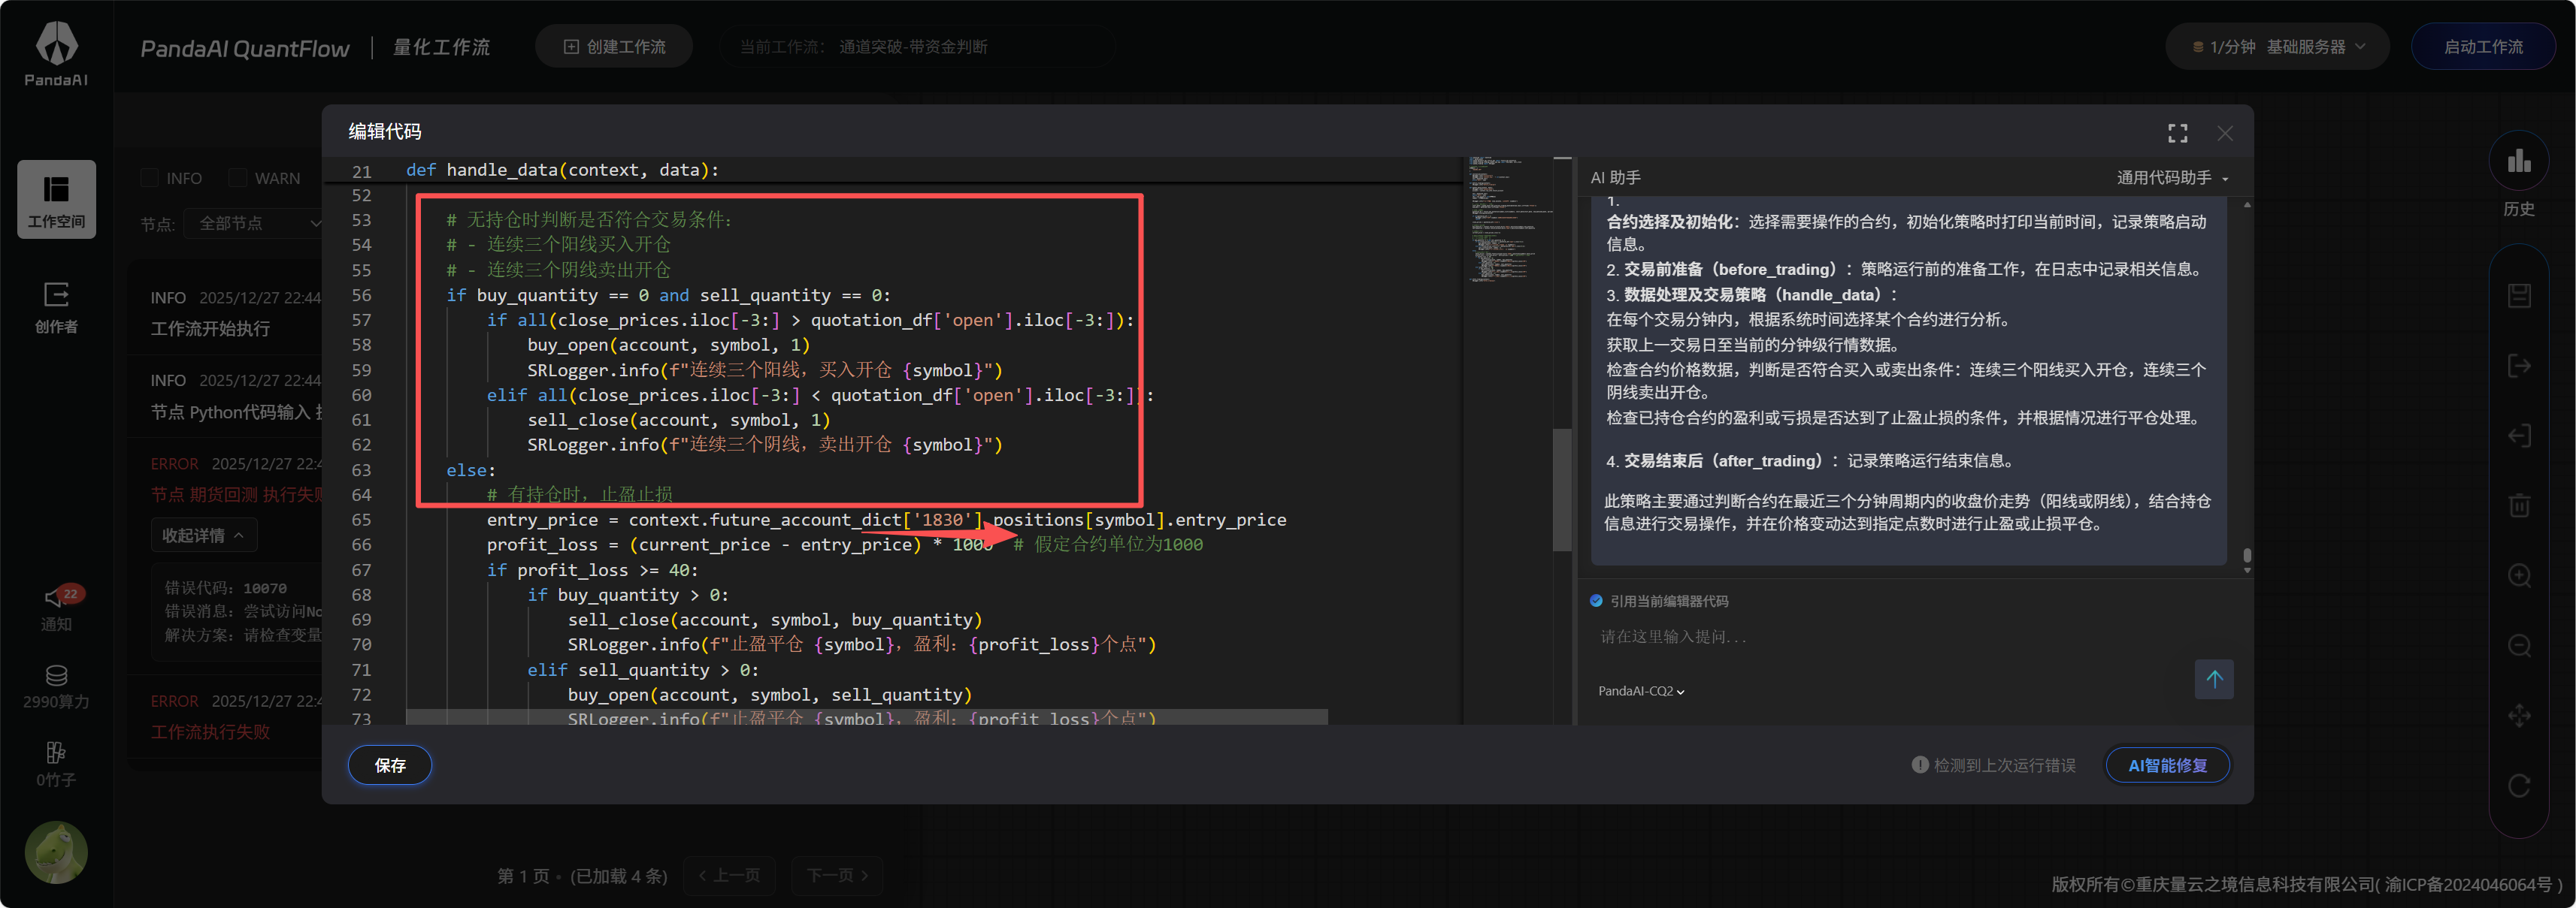Open the 0竹子 bamboo balance
2576x908 pixels.
point(56,765)
